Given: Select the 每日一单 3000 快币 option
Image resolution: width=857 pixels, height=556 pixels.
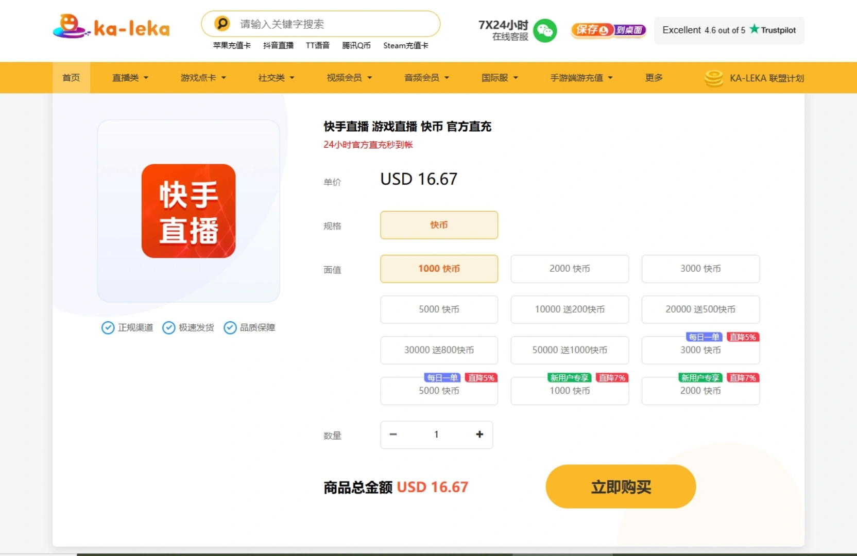Looking at the screenshot, I should tap(700, 350).
